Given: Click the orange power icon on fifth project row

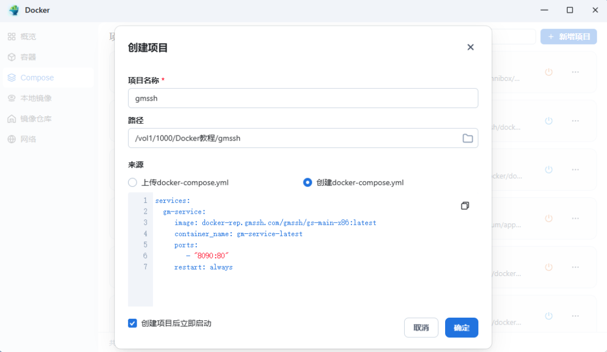Looking at the screenshot, I should (x=549, y=267).
